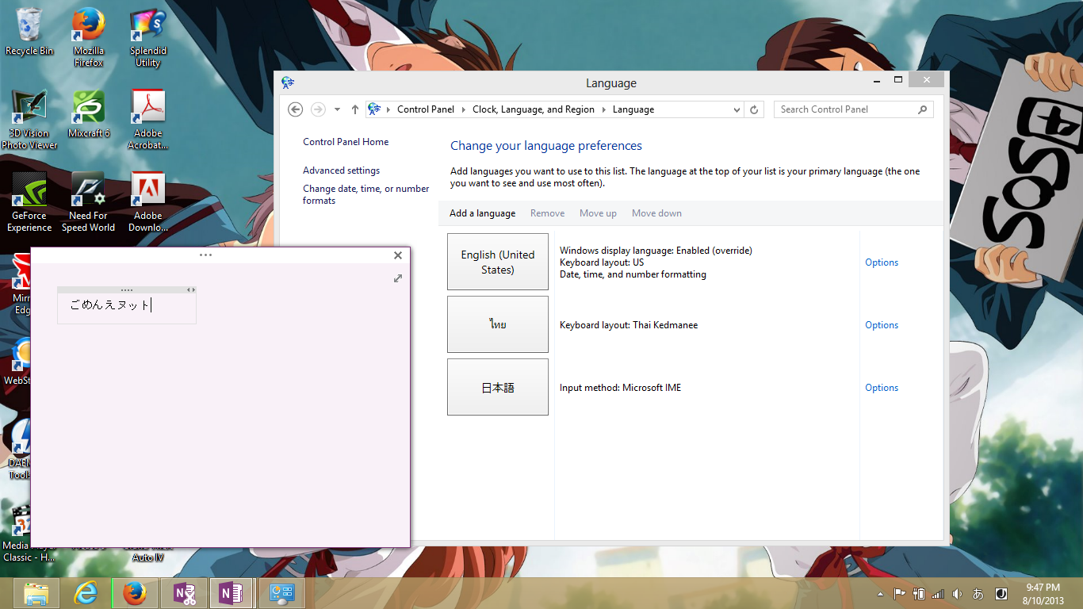This screenshot has height=609, width=1083.
Task: Select ไทย language tile
Action: click(x=498, y=324)
